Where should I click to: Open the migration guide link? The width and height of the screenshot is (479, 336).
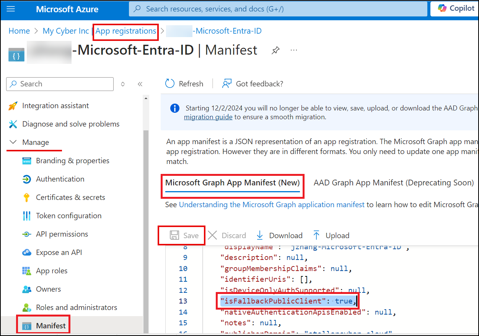pyautogui.click(x=208, y=117)
